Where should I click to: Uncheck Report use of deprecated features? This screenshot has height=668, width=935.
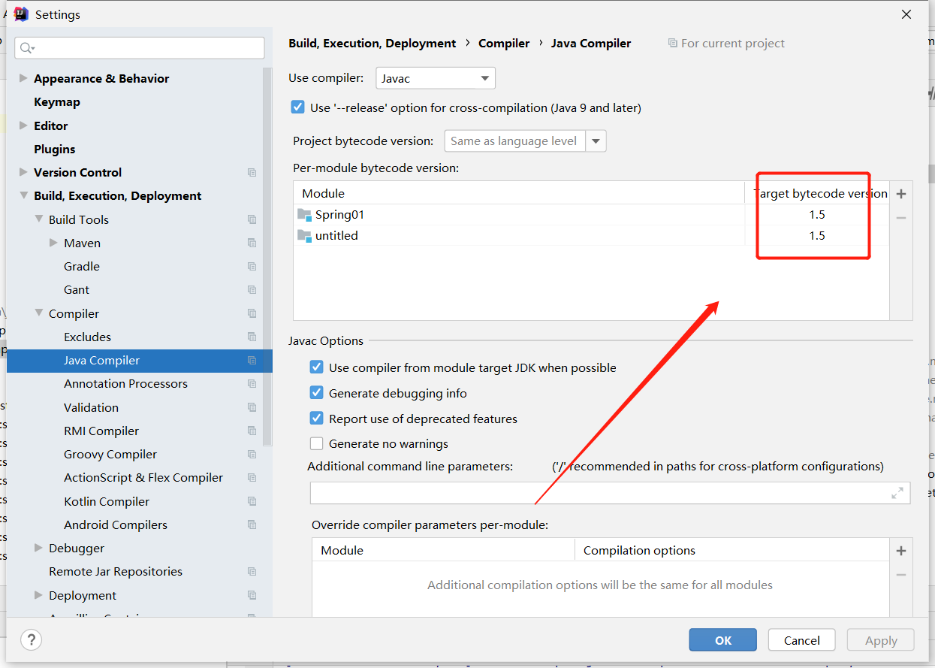317,419
